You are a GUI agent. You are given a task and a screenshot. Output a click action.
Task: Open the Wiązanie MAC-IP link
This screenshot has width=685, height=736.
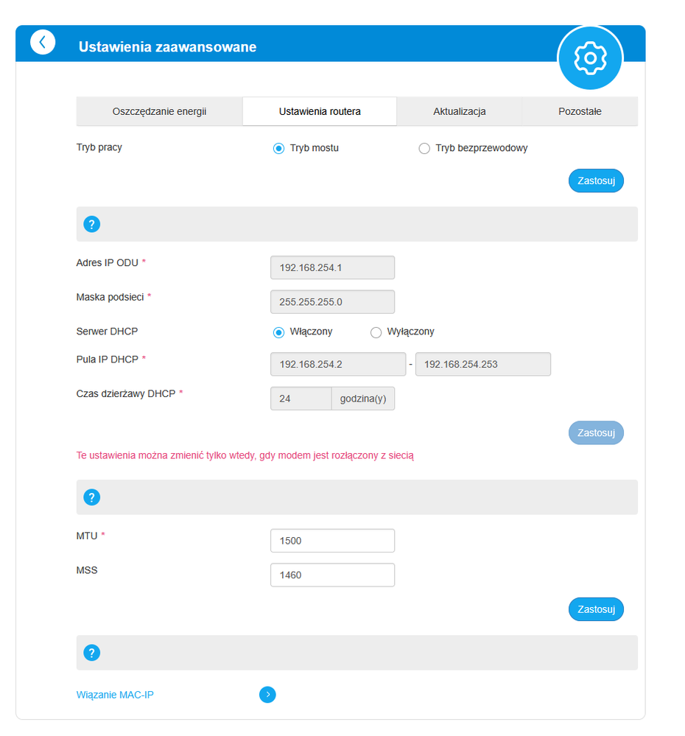pyautogui.click(x=115, y=695)
